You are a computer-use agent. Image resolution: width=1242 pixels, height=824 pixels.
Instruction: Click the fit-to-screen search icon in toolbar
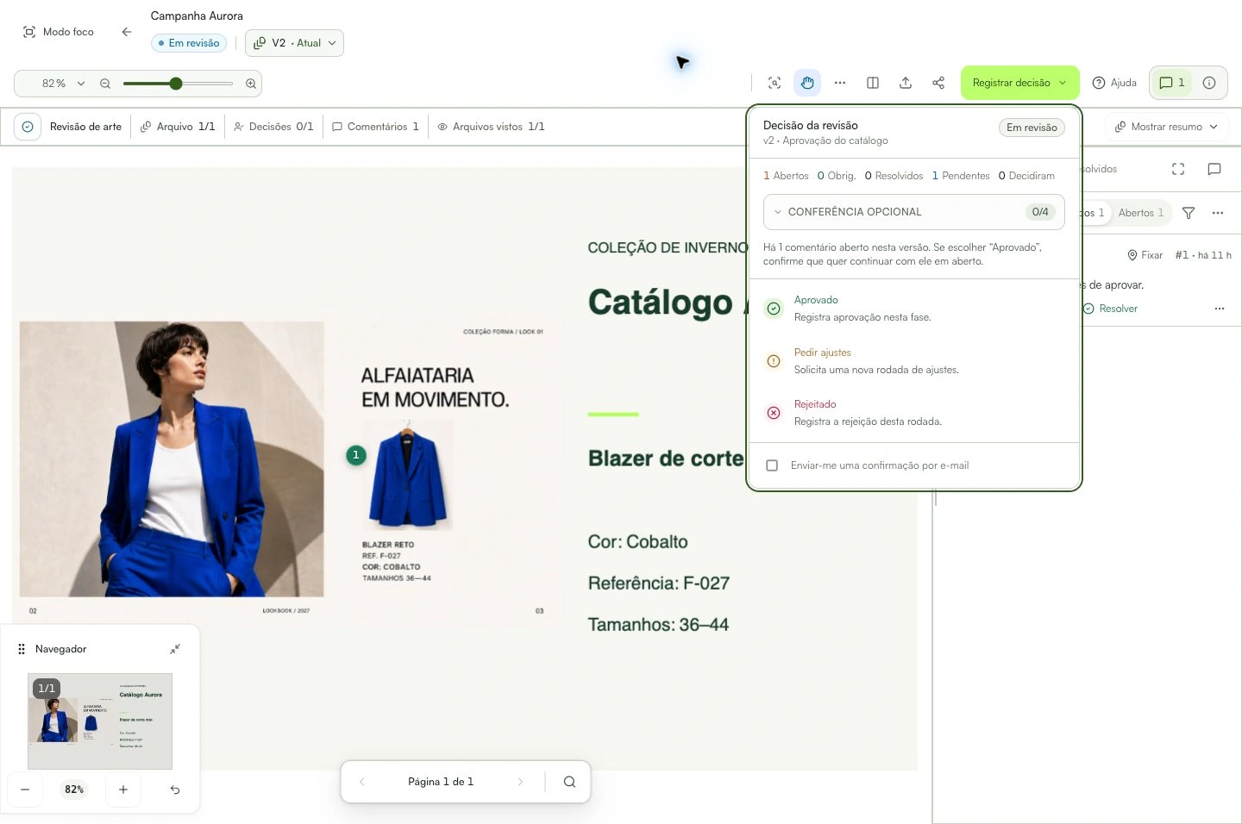coord(775,83)
